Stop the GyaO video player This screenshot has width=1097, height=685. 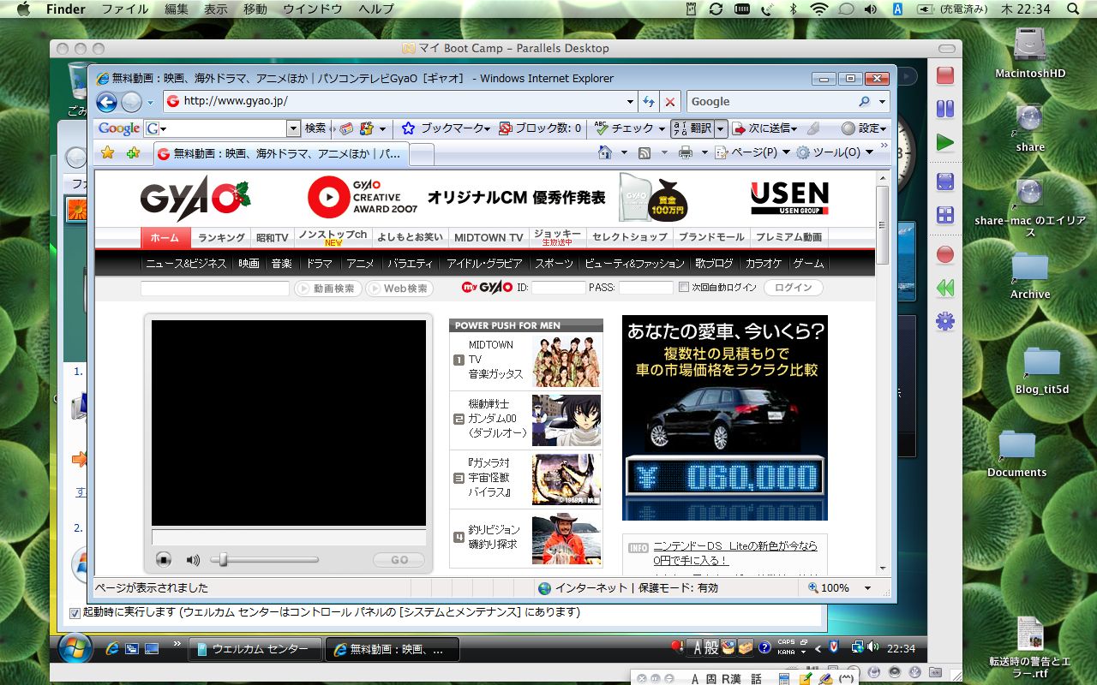[164, 560]
